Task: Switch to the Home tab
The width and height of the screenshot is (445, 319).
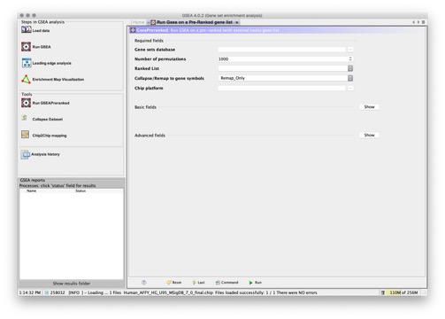Action: [x=138, y=22]
